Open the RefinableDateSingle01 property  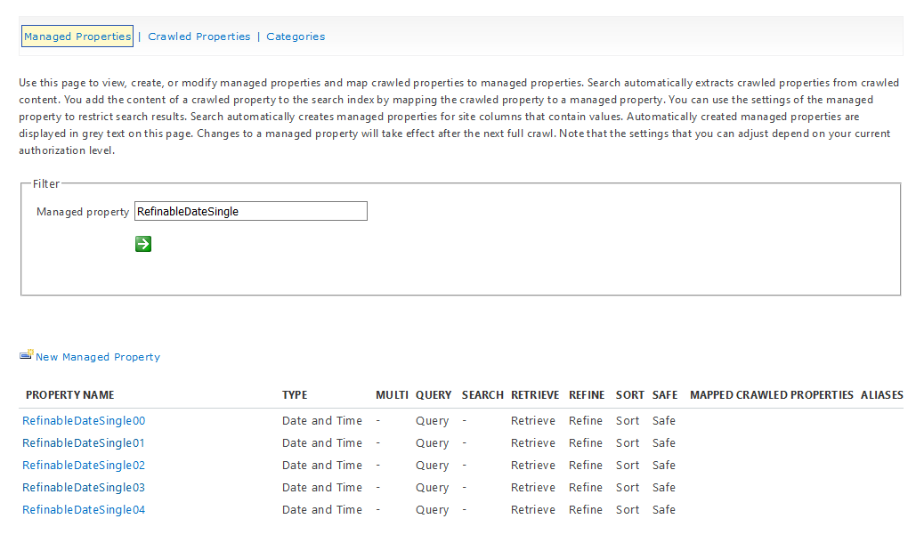click(83, 442)
